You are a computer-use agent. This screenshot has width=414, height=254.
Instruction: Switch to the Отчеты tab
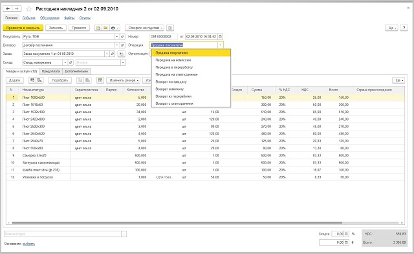coord(85,18)
